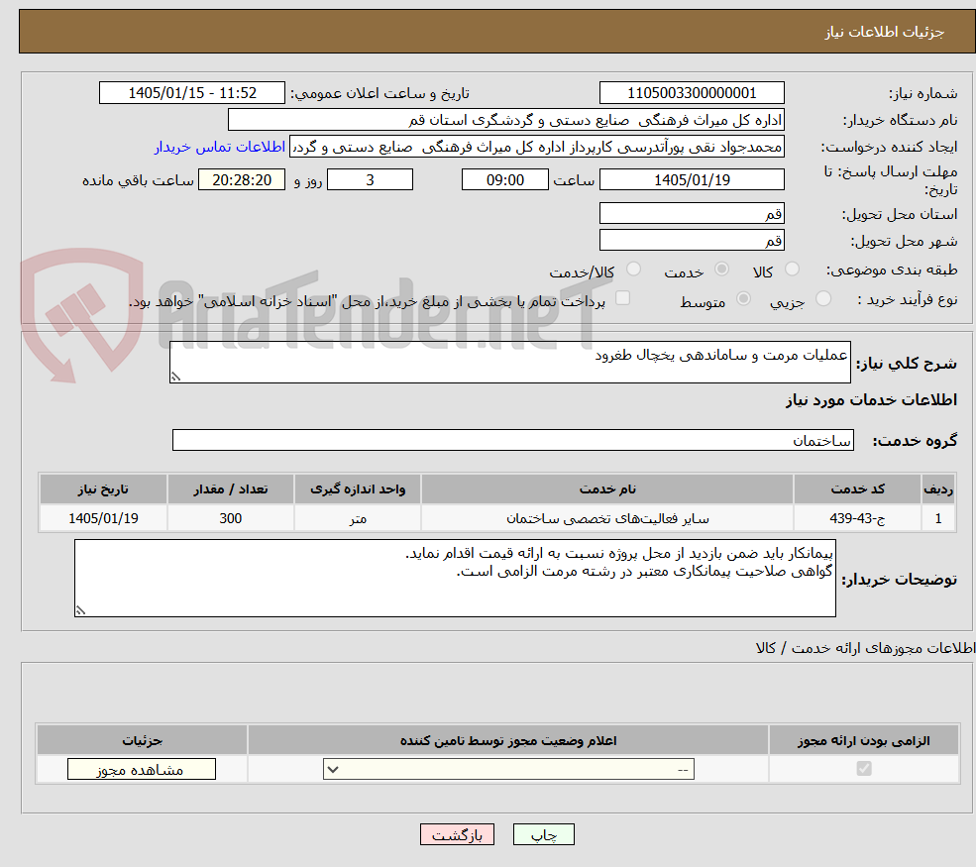976x867 pixels.
Task: Click the buyer organization name field
Action: point(506,120)
